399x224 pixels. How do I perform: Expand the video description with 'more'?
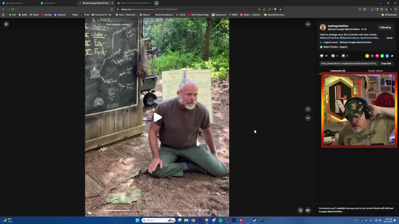click(x=389, y=38)
